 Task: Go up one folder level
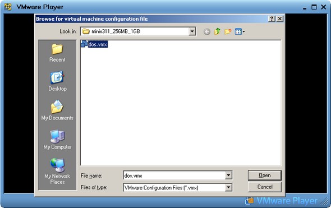point(217,31)
